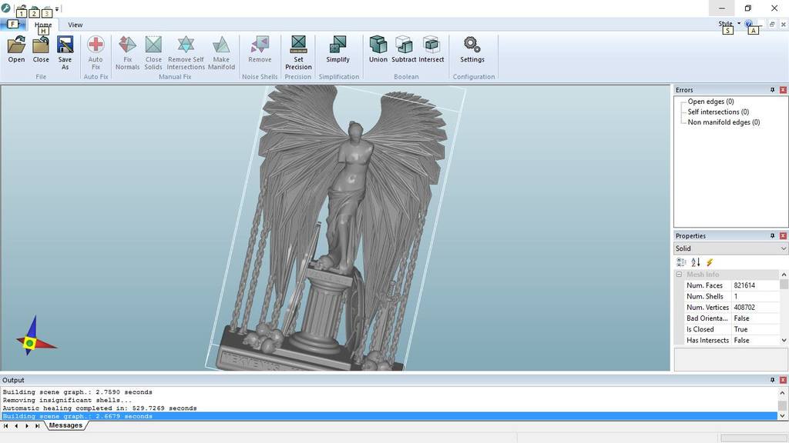Run Auto Fix on the mesh
This screenshot has height=443, width=789.
pyautogui.click(x=96, y=52)
